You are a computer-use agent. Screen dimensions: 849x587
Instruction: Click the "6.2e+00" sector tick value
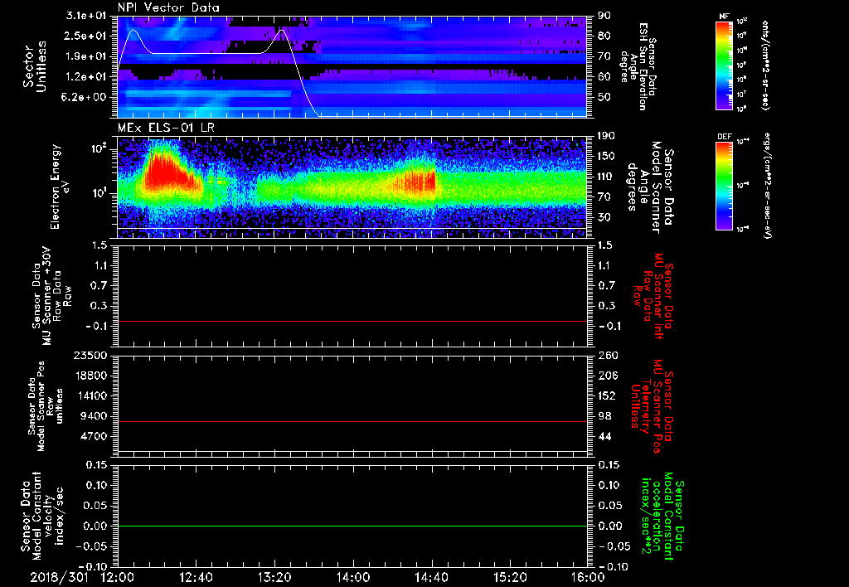85,97
